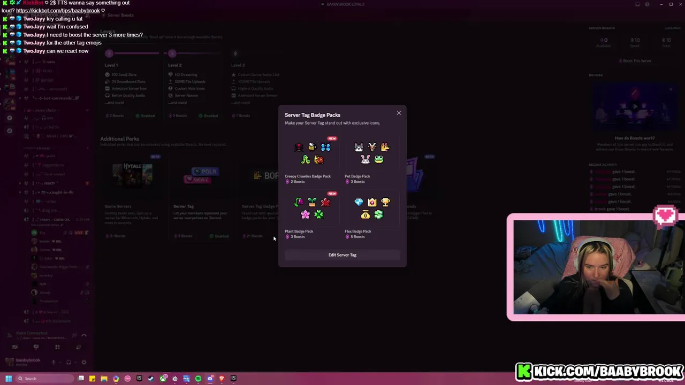
Task: Select the green frog badge icon
Action: [379, 159]
